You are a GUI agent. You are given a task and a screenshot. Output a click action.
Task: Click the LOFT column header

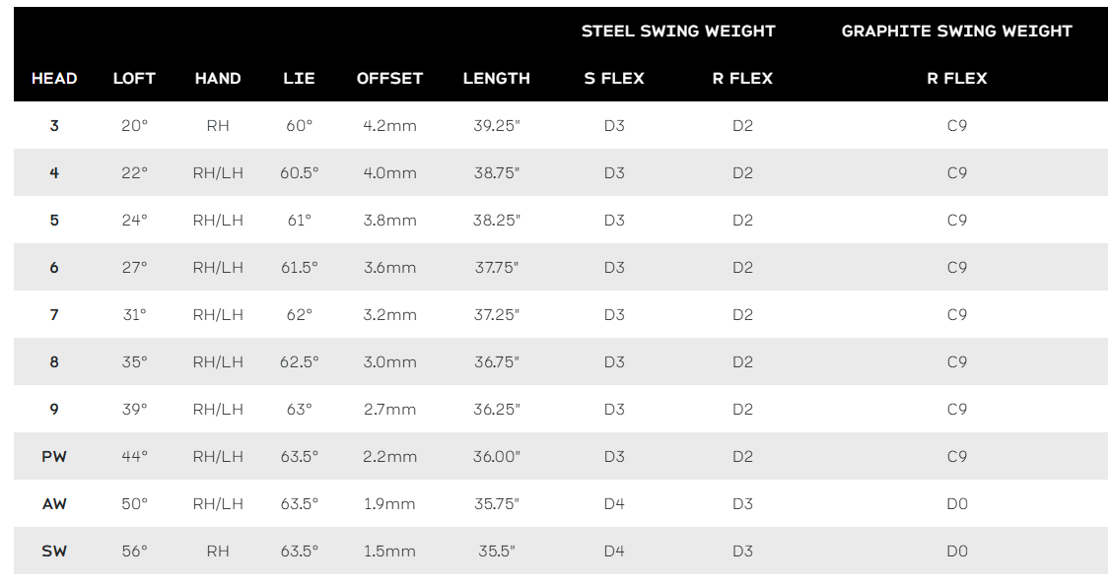(x=134, y=79)
